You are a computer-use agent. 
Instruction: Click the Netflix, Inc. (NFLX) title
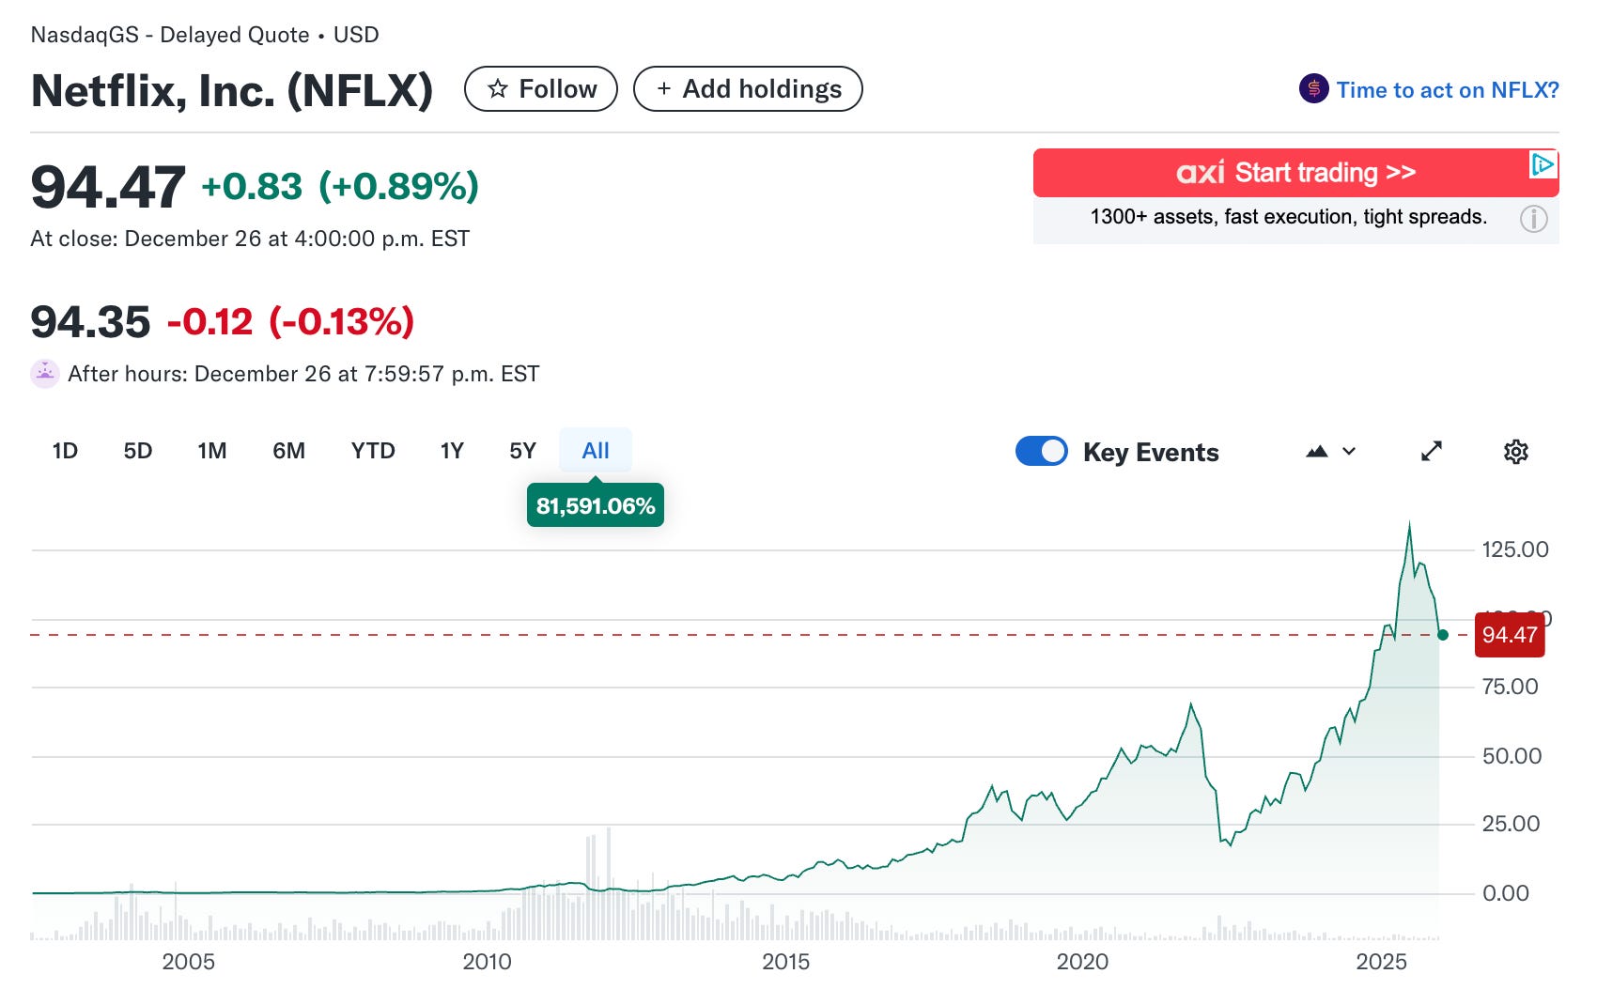[x=232, y=91]
